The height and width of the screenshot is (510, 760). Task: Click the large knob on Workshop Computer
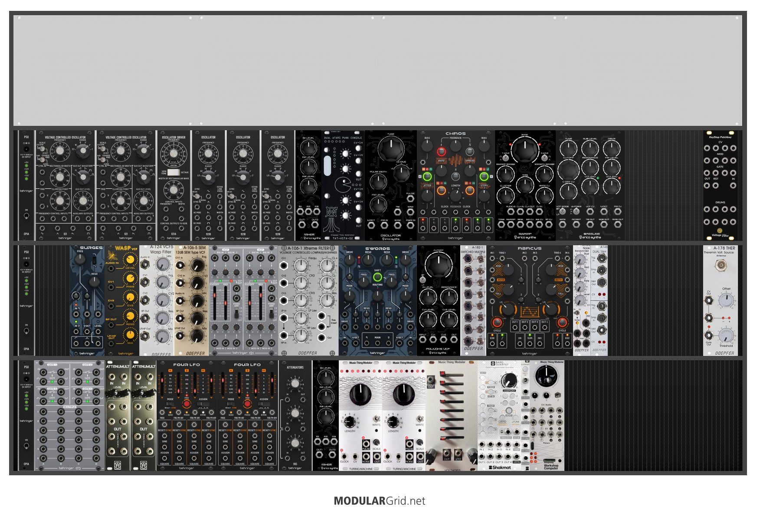pyautogui.click(x=546, y=376)
